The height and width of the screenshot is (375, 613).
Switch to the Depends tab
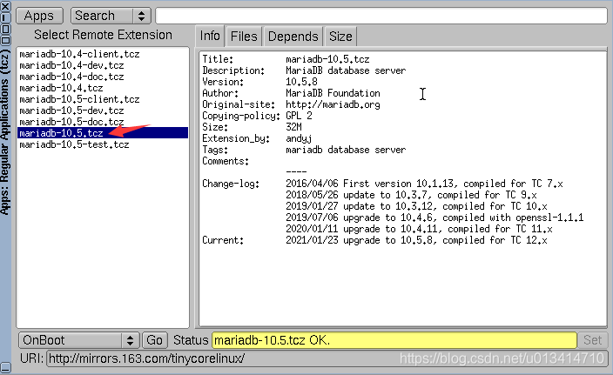[293, 36]
